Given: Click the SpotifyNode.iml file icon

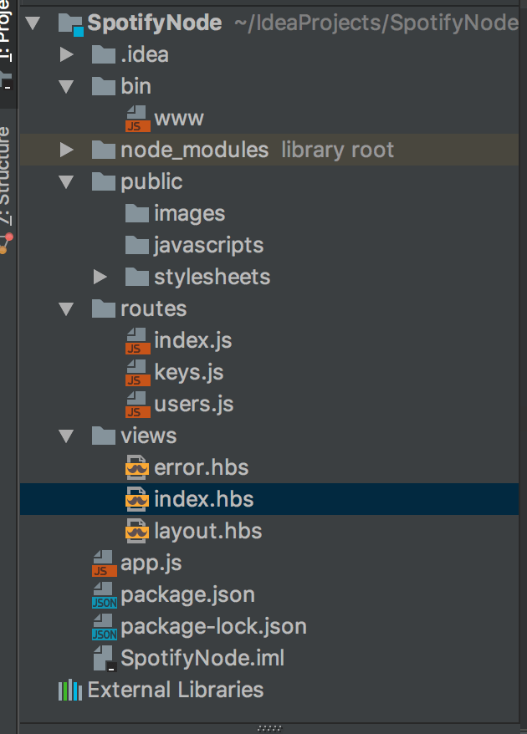Looking at the screenshot, I should 105,659.
